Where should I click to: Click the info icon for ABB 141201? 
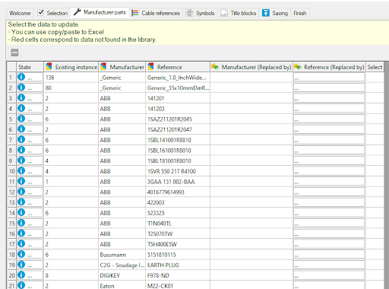(x=21, y=97)
